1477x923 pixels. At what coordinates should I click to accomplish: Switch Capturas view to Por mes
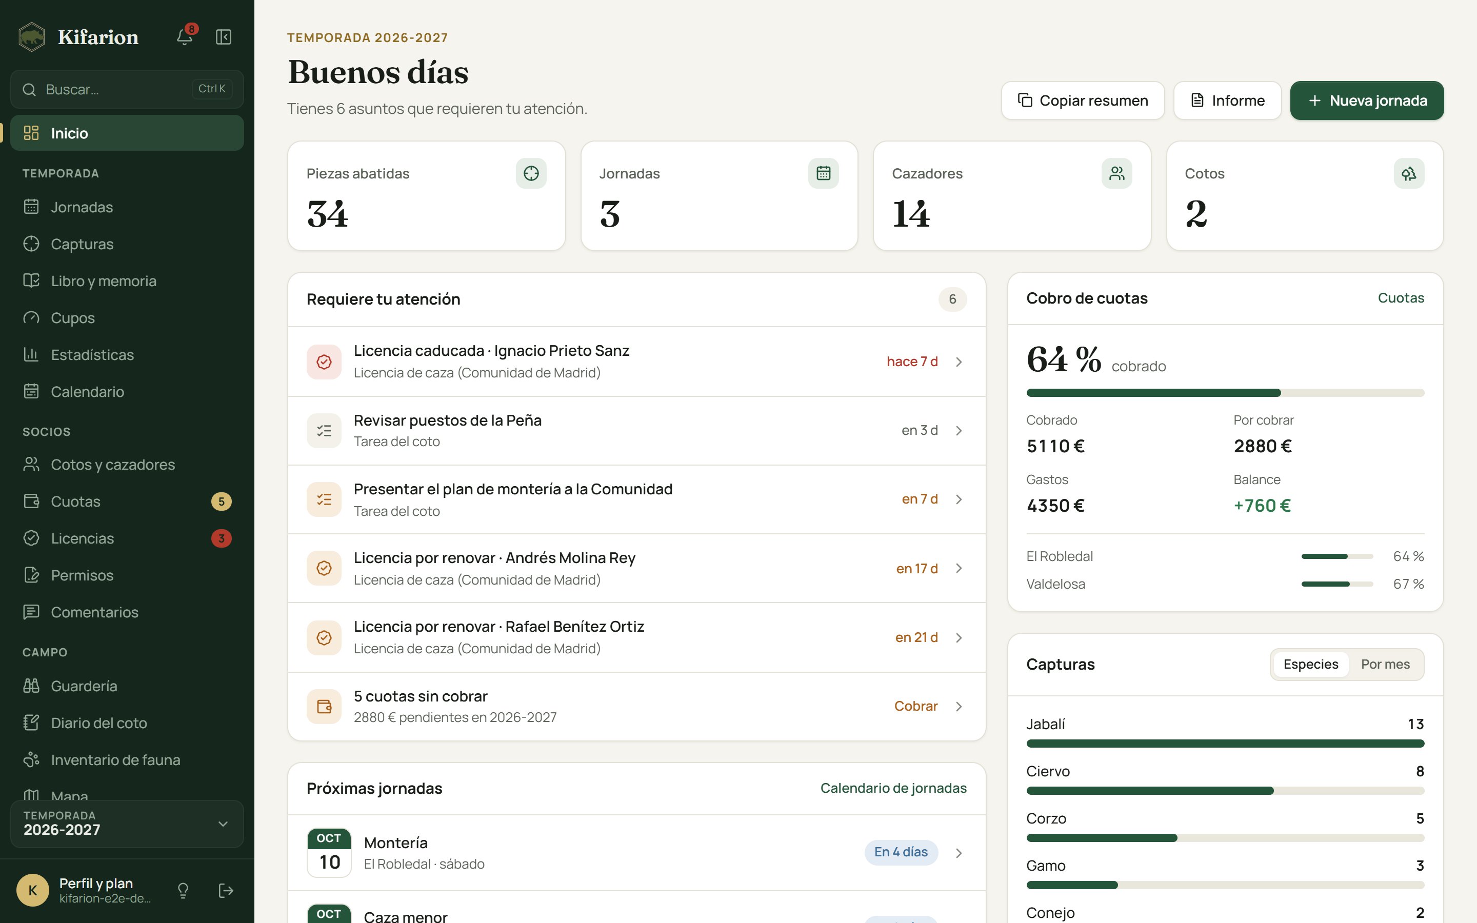point(1385,664)
